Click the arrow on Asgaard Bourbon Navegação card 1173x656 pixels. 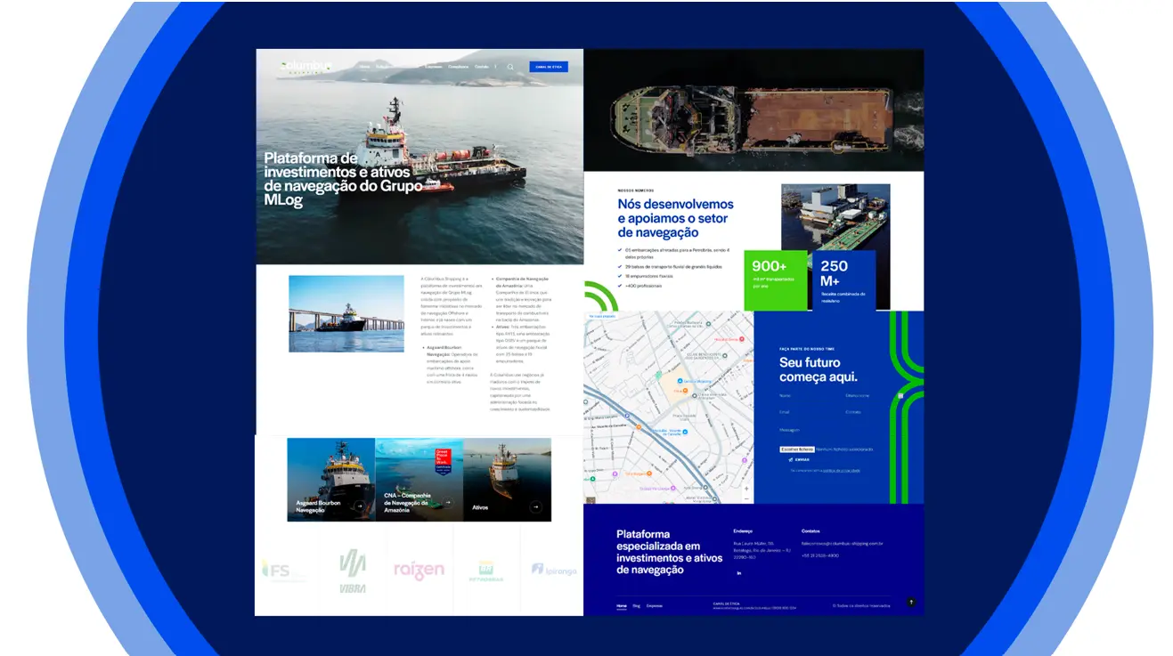click(x=359, y=506)
